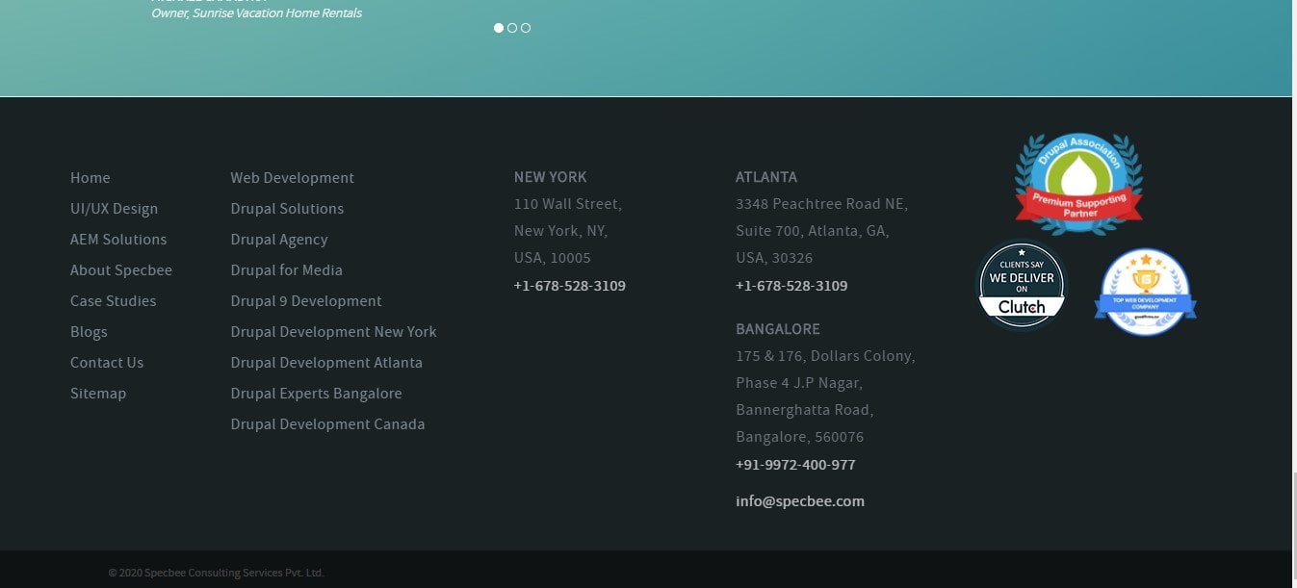Open the Drupal Agency link
Viewport: 1297px width, 588px height.
pos(279,240)
